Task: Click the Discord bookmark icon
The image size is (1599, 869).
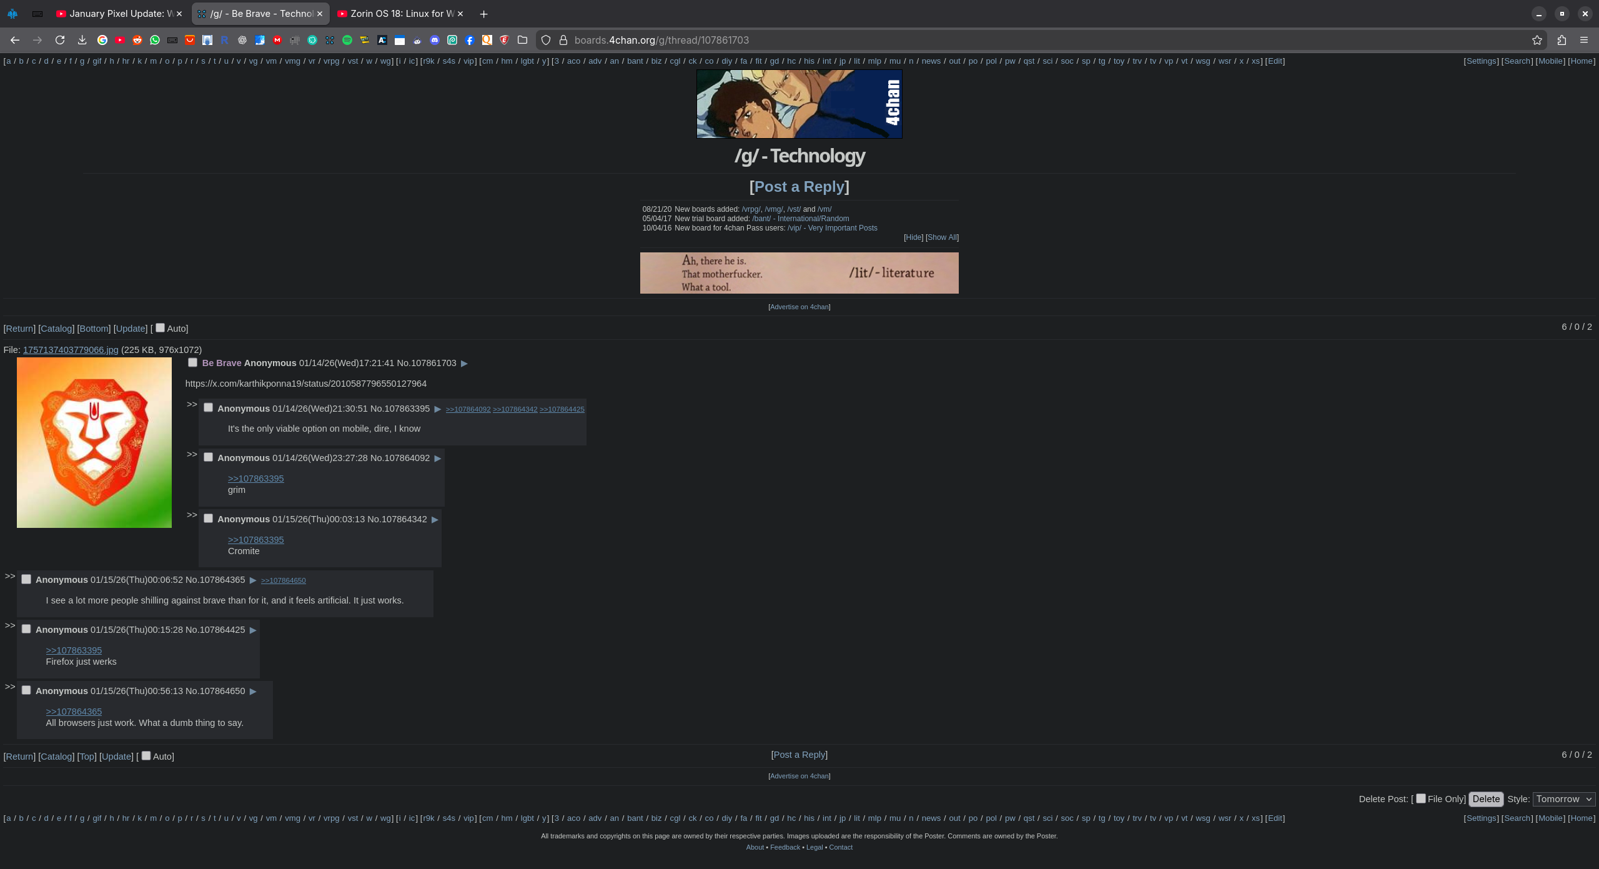Action: tap(435, 40)
